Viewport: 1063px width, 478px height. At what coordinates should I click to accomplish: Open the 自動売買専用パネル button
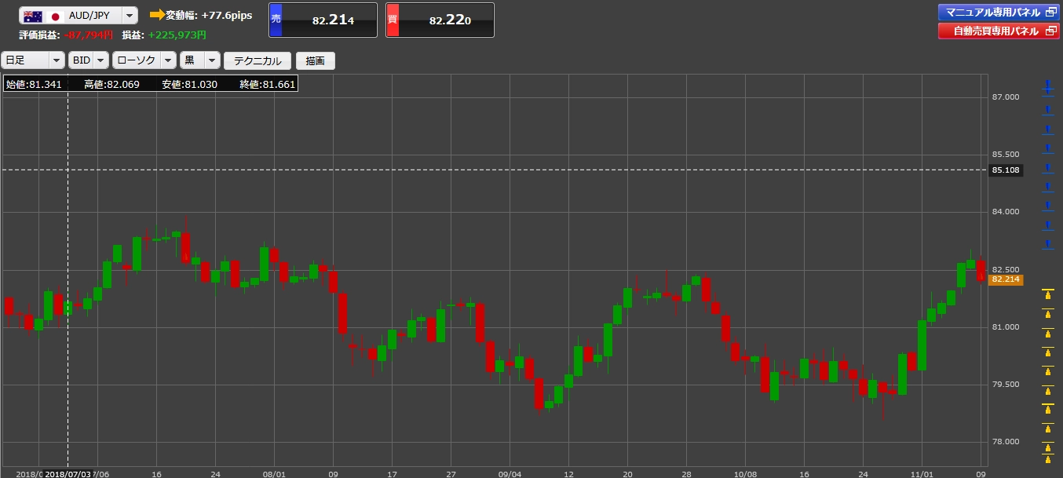point(999,31)
